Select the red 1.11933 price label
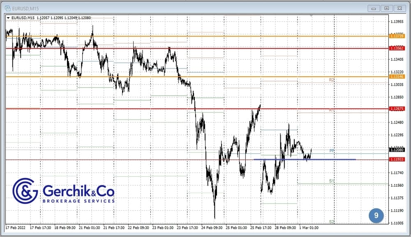The height and width of the screenshot is (237, 411). (x=397, y=160)
